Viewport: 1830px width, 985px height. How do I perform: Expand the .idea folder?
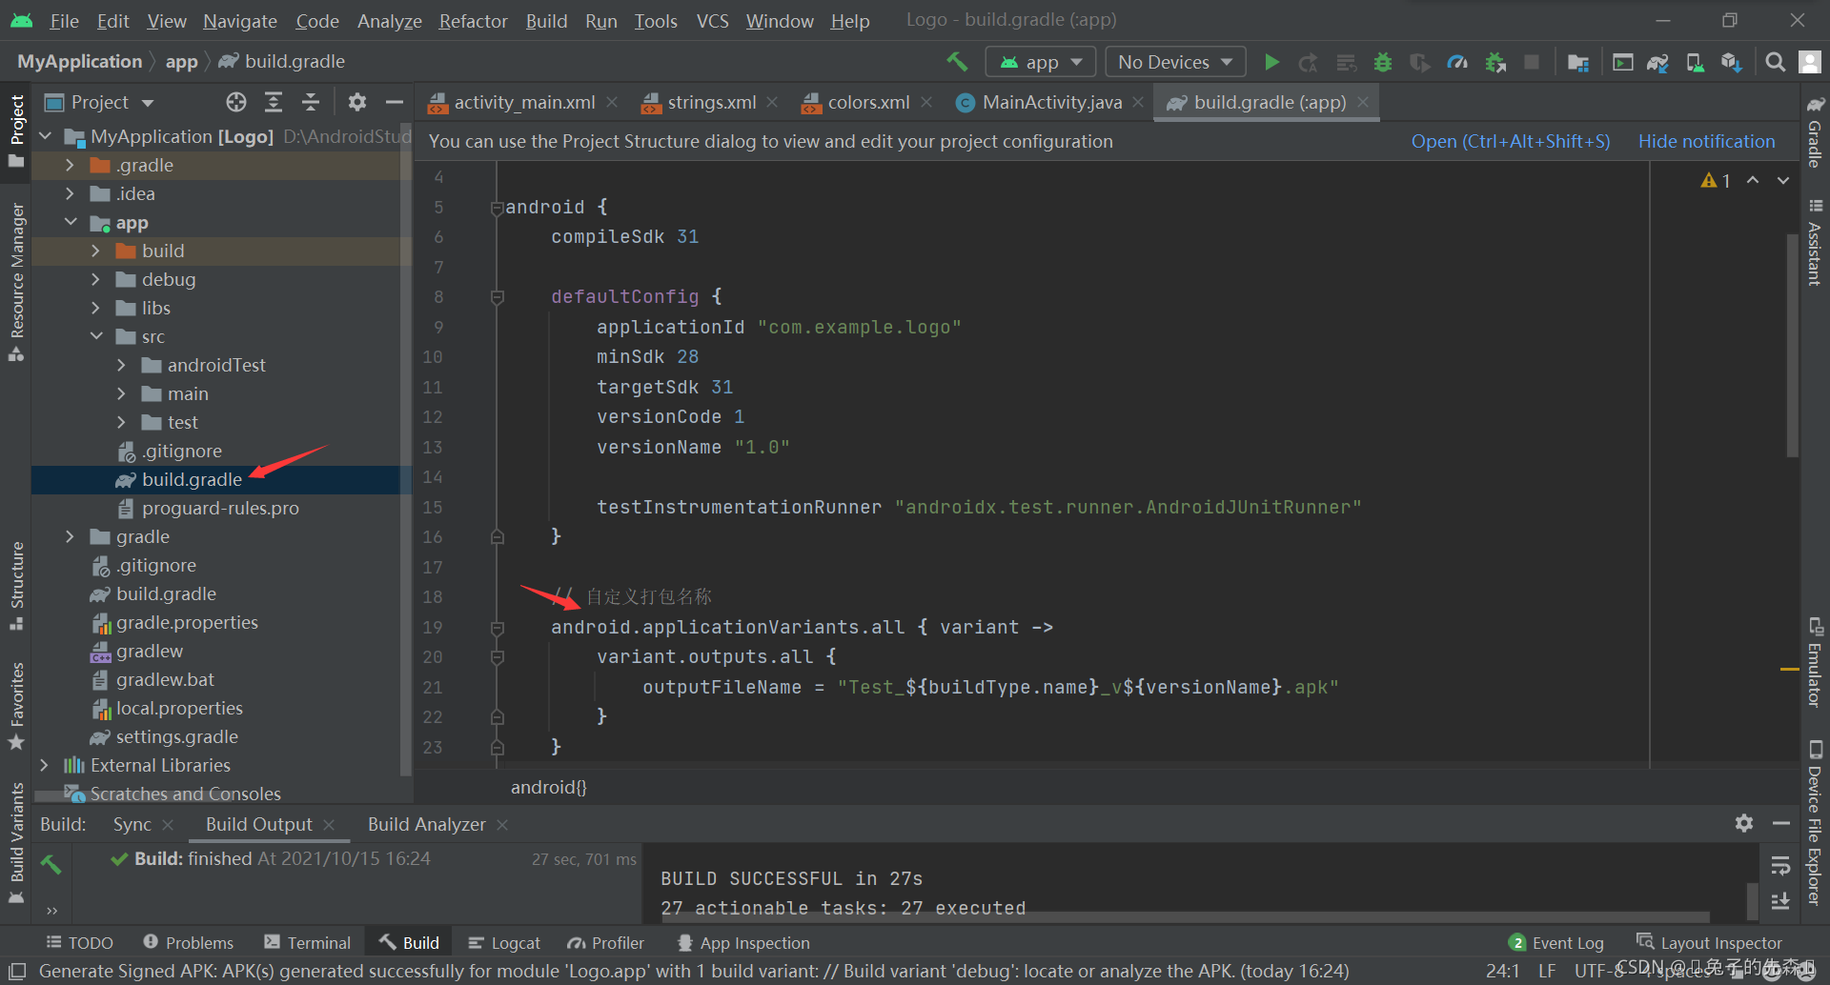[70, 193]
